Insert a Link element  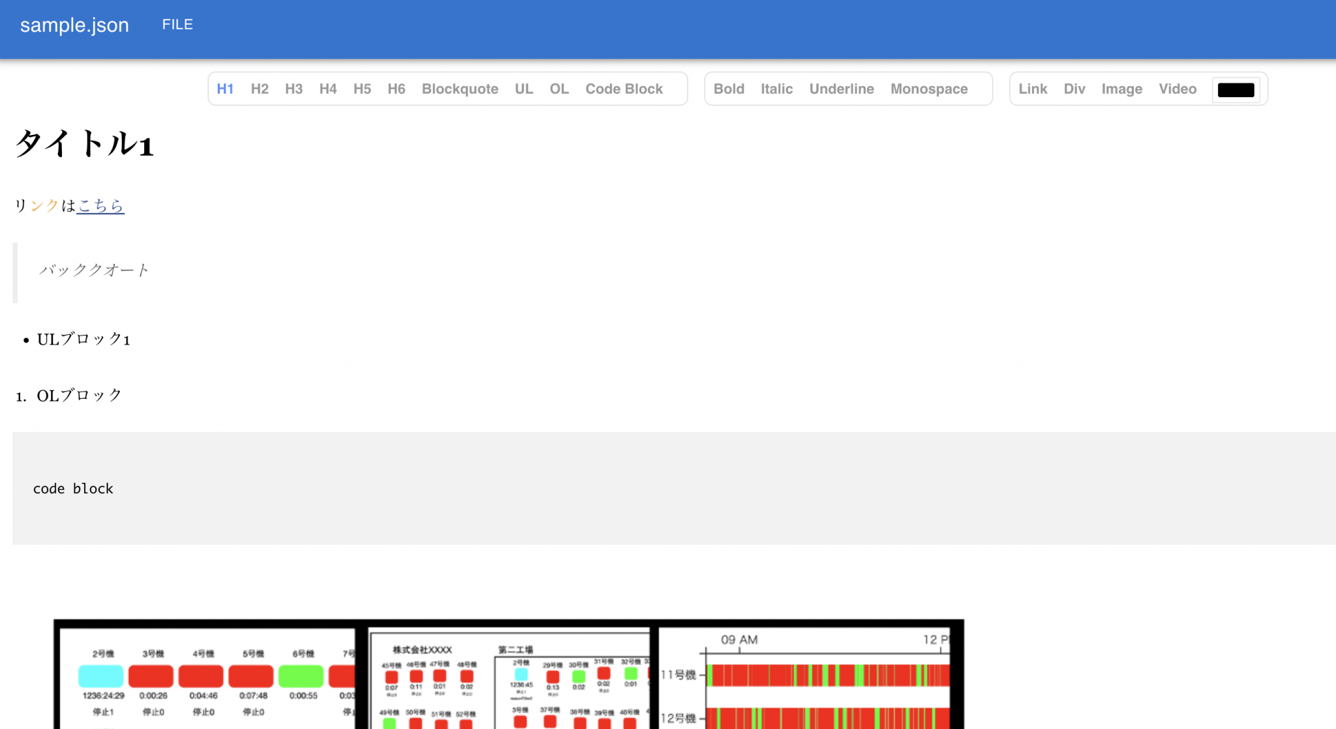point(1033,89)
